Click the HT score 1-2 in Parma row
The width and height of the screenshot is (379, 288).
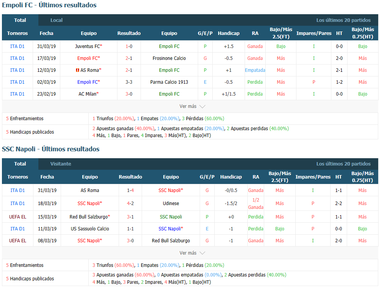coord(339,82)
